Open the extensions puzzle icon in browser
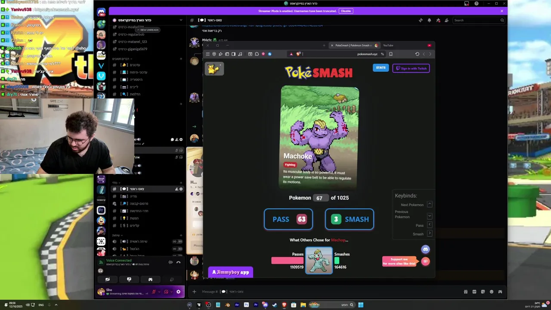Screen dimensions: 551x310 257,54
